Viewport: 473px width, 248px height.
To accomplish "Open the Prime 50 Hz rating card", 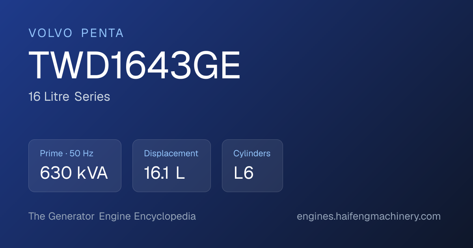I will pyautogui.click(x=75, y=166).
